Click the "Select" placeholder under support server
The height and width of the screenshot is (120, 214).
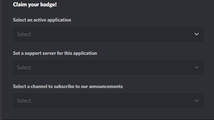pyautogui.click(x=24, y=67)
